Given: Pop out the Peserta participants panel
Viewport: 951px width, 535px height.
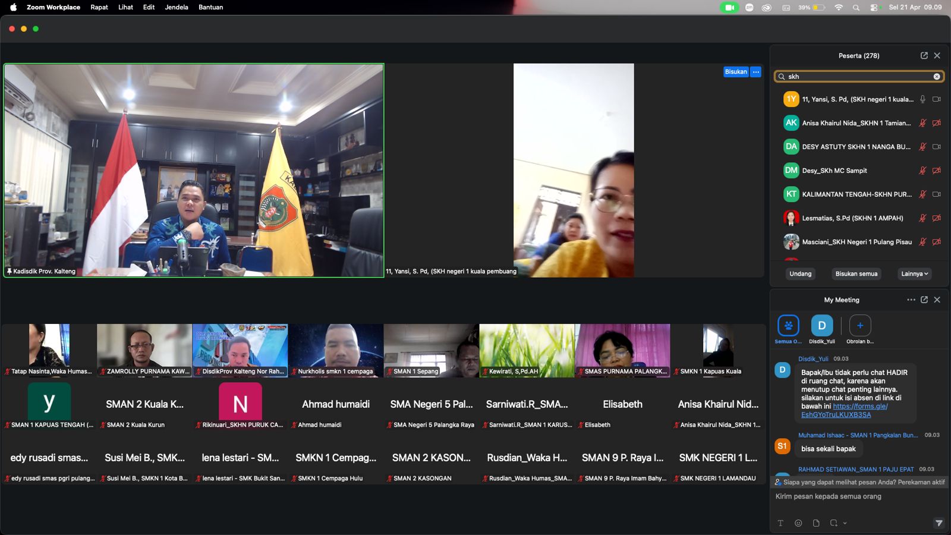Looking at the screenshot, I should (x=924, y=55).
